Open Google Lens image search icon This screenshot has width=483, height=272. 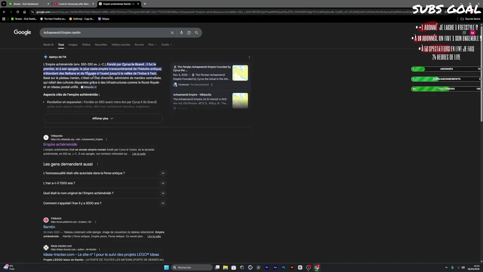point(189,32)
